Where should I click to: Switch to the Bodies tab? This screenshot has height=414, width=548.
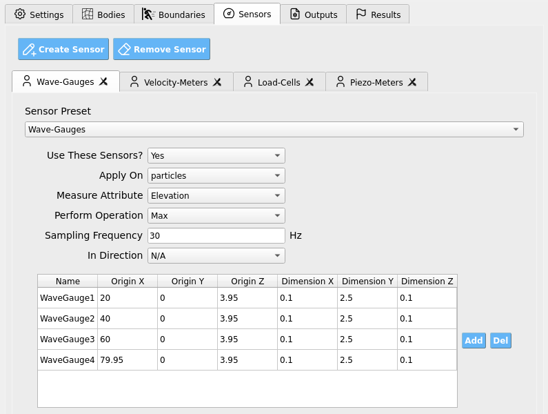point(103,14)
